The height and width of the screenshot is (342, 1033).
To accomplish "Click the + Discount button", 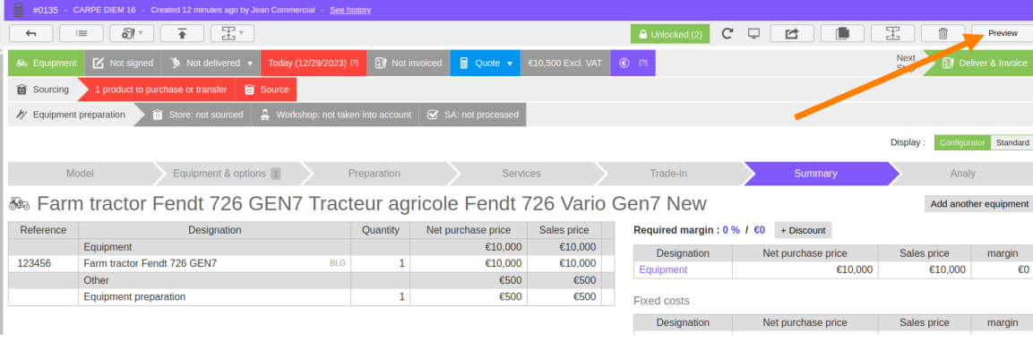I will tap(803, 230).
